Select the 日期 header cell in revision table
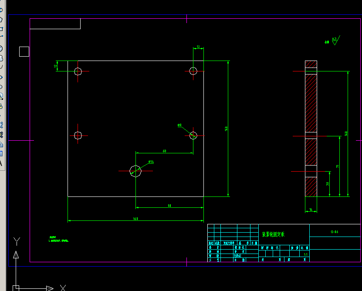 (x=254, y=243)
